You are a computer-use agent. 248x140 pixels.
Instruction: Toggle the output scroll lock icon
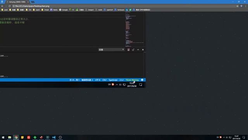click(133, 50)
